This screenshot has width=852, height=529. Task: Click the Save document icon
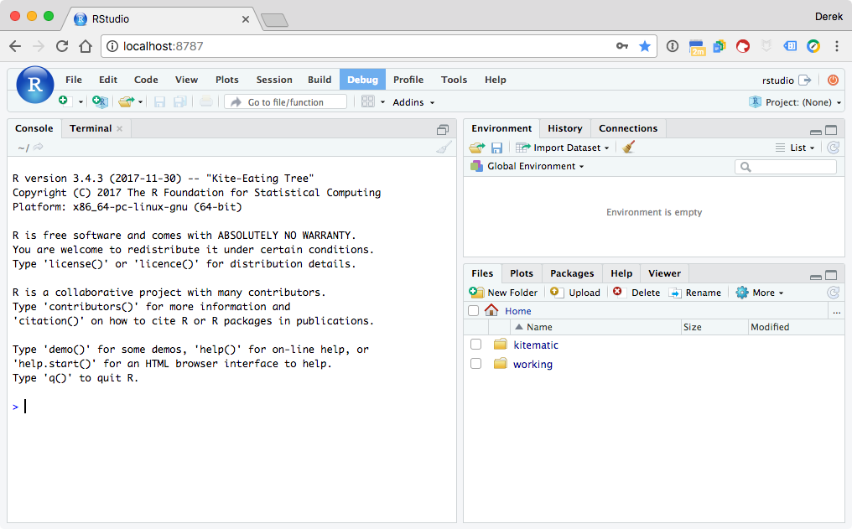click(159, 101)
